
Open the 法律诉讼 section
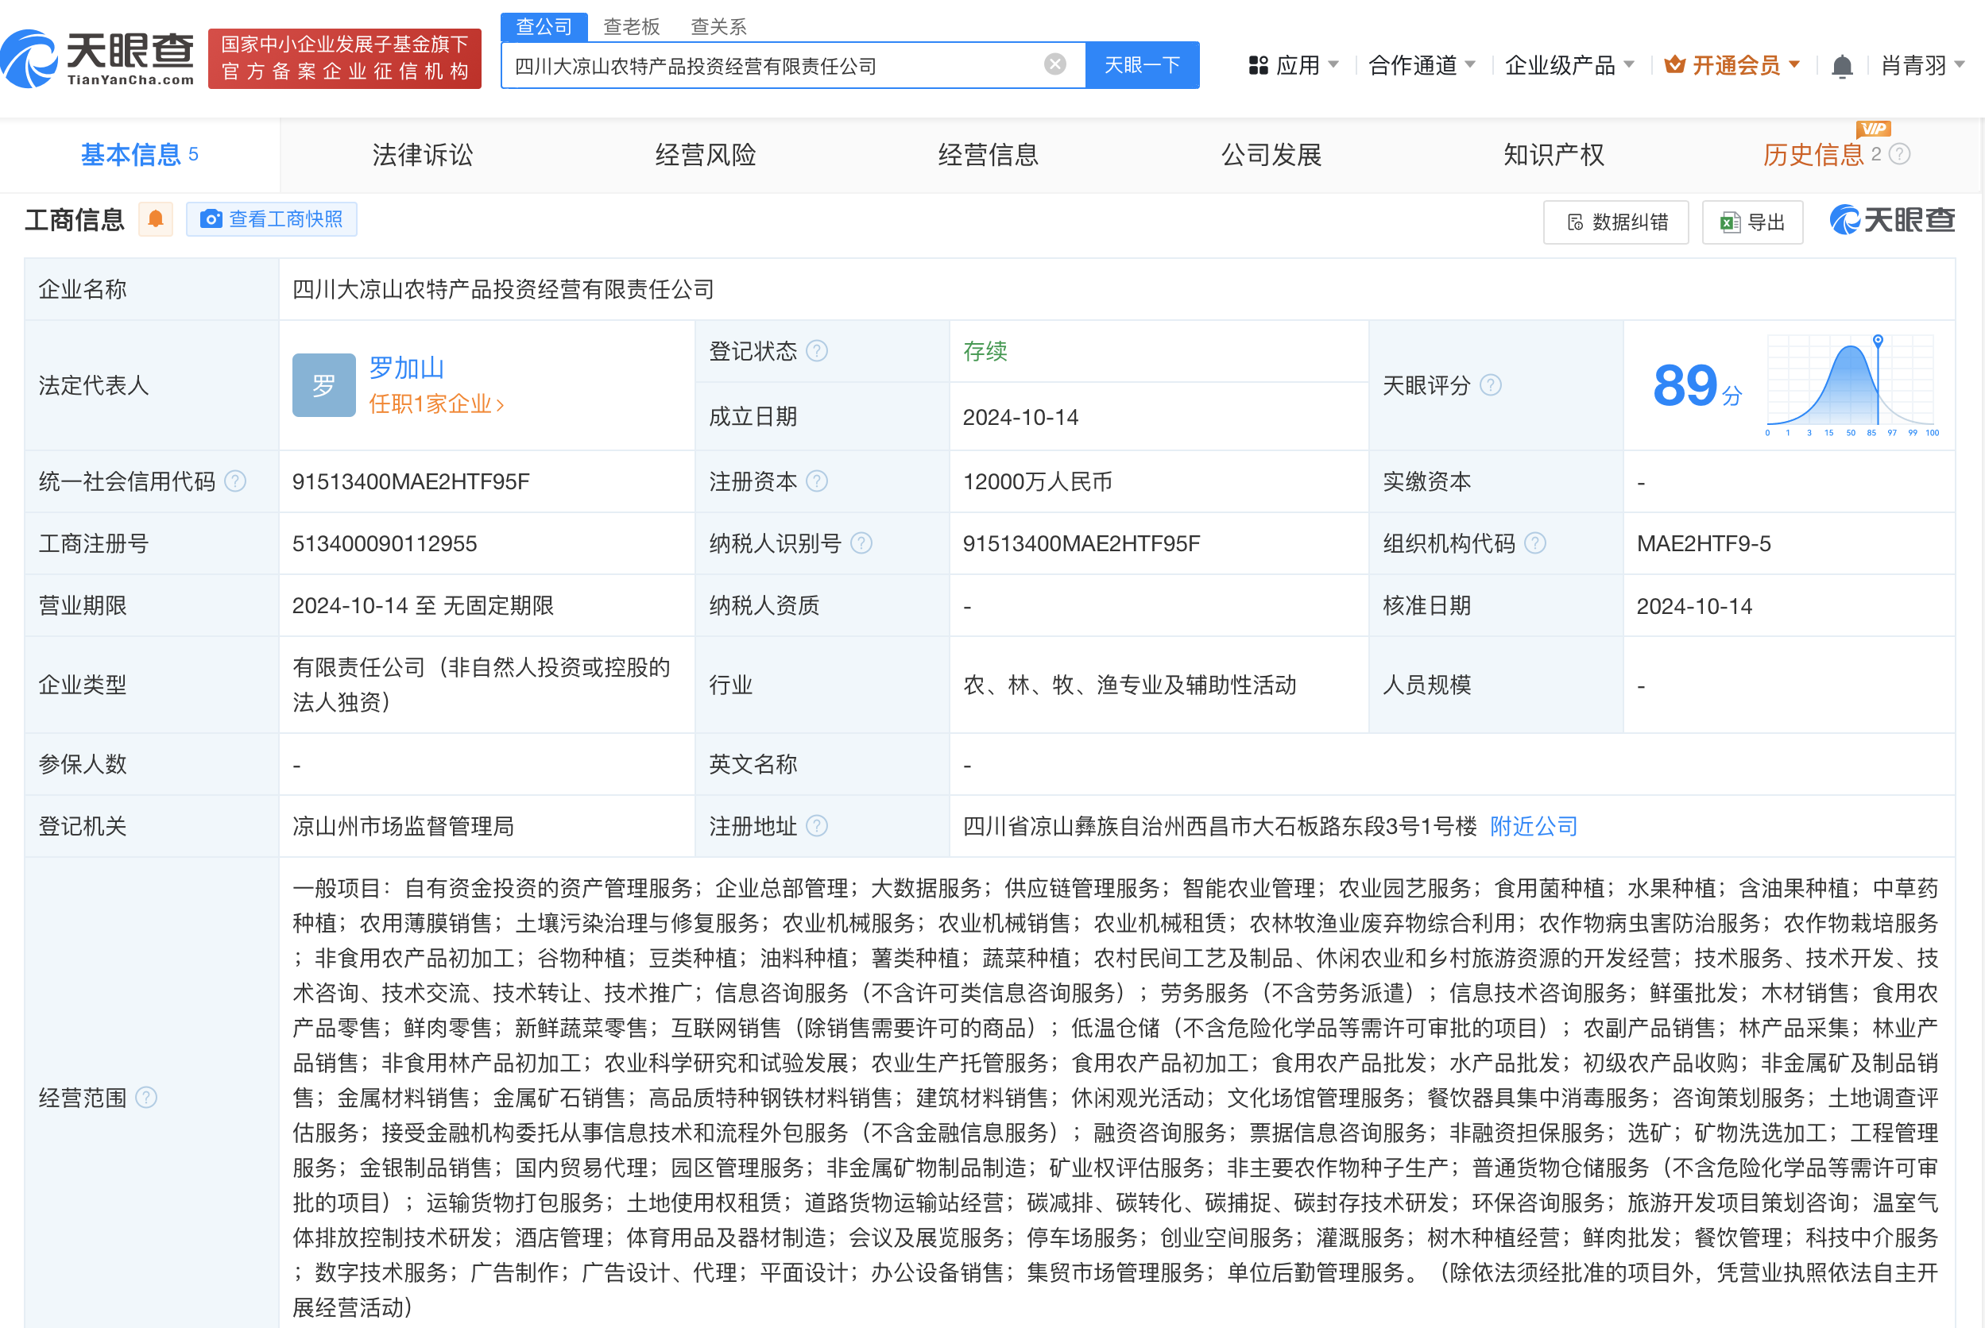(x=422, y=155)
